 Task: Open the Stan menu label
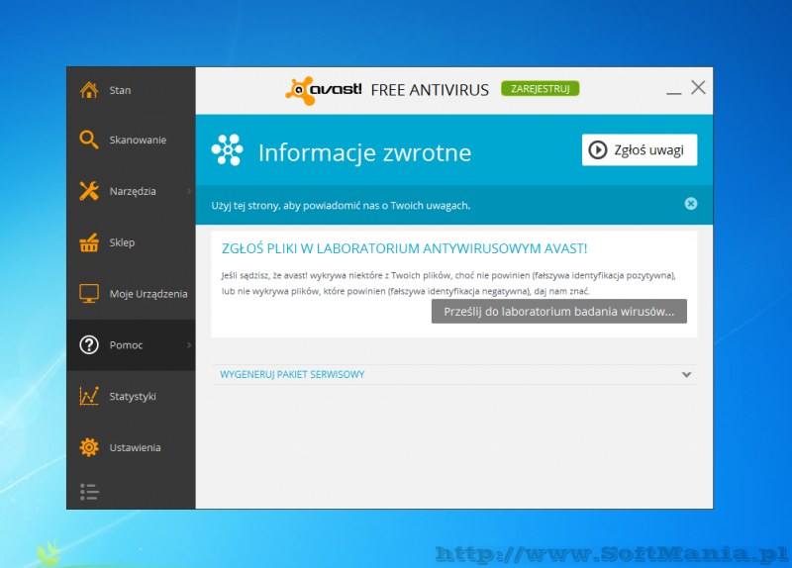tap(120, 90)
